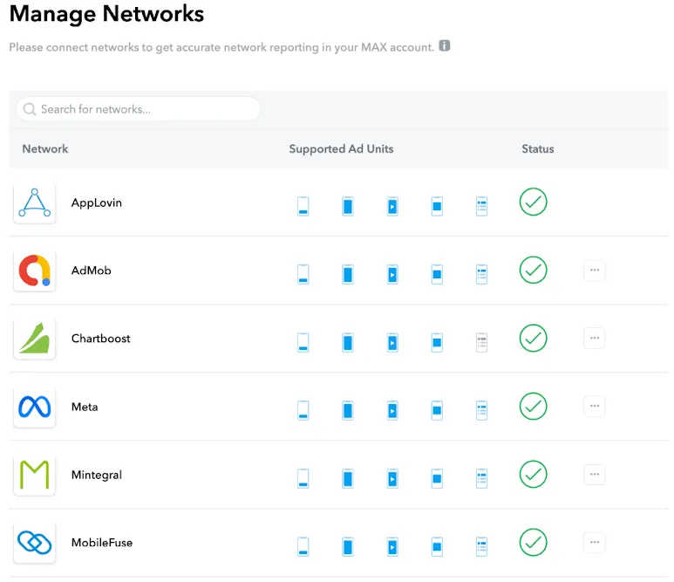
Task: Click AdMob native ad unit icon
Action: (482, 274)
